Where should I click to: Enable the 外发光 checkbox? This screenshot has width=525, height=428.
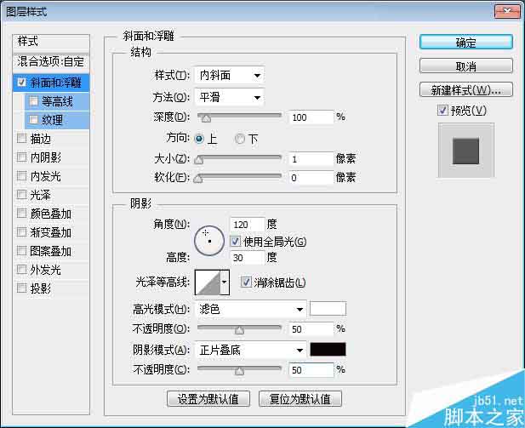pos(22,270)
